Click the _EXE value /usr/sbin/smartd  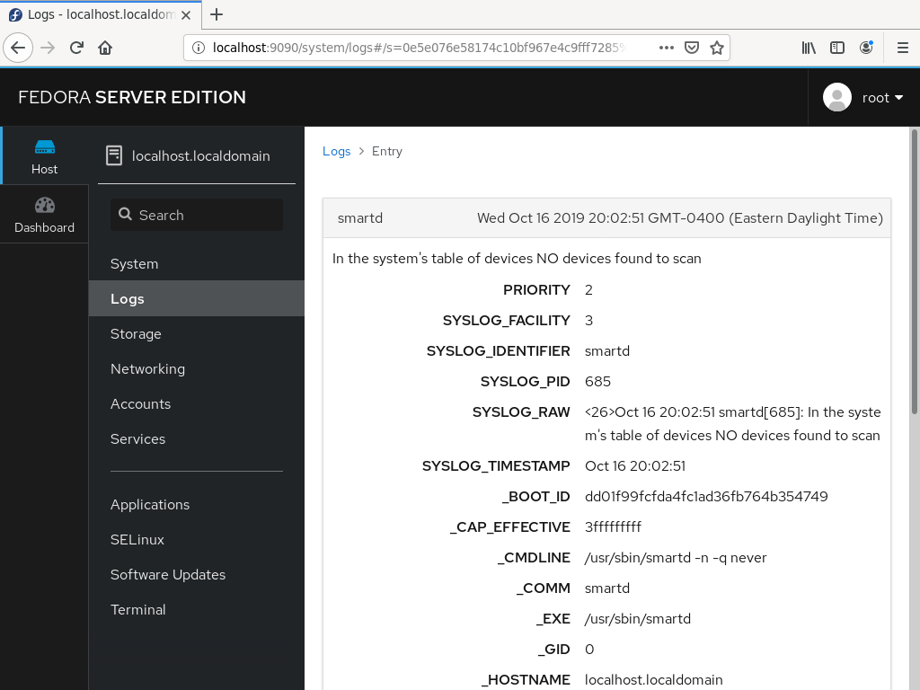[x=638, y=618]
